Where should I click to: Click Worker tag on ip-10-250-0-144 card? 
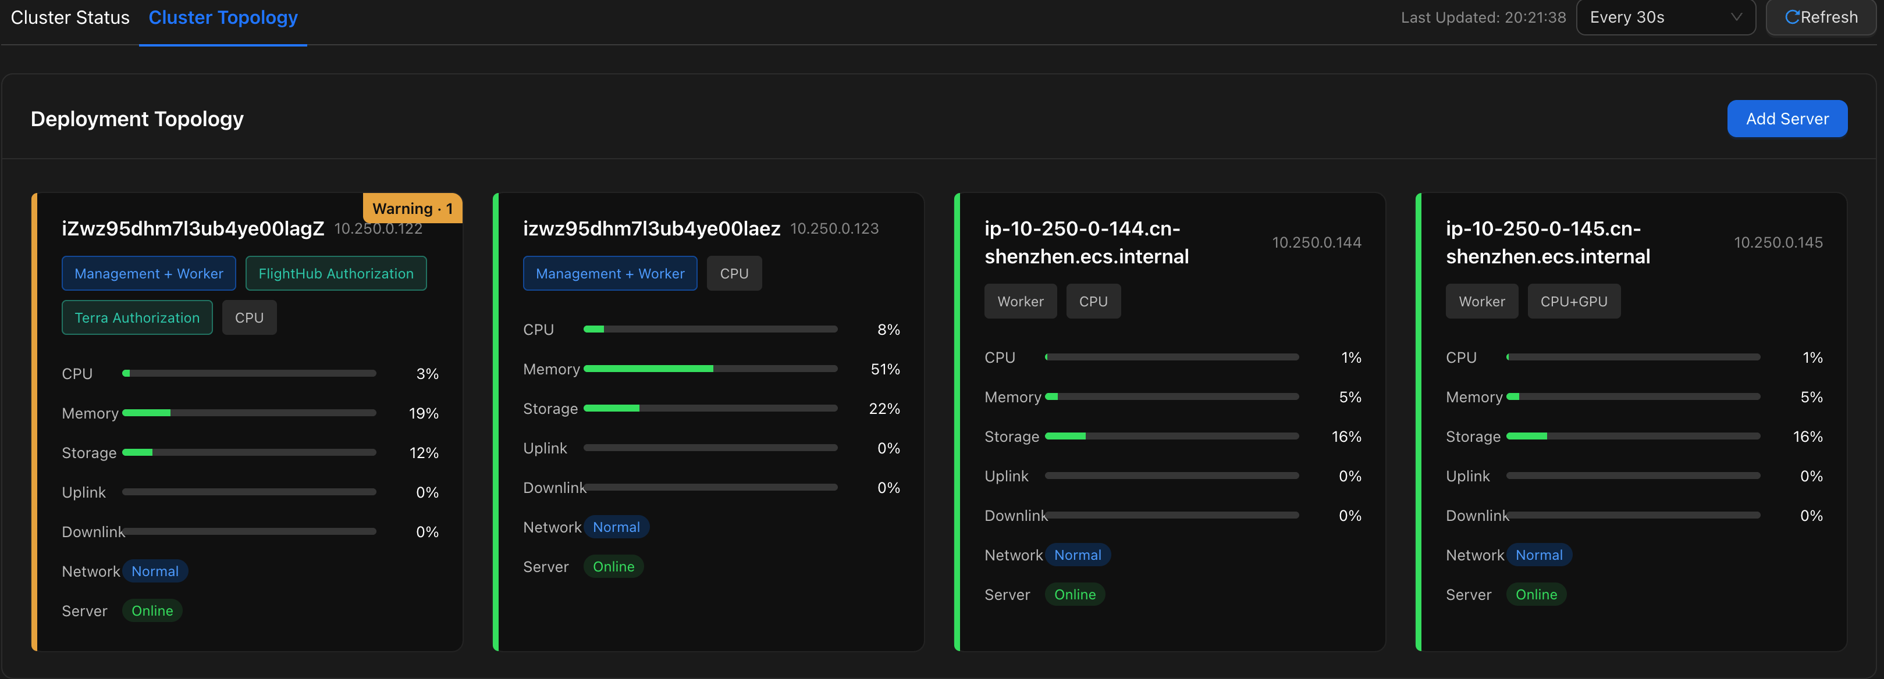(x=1020, y=301)
